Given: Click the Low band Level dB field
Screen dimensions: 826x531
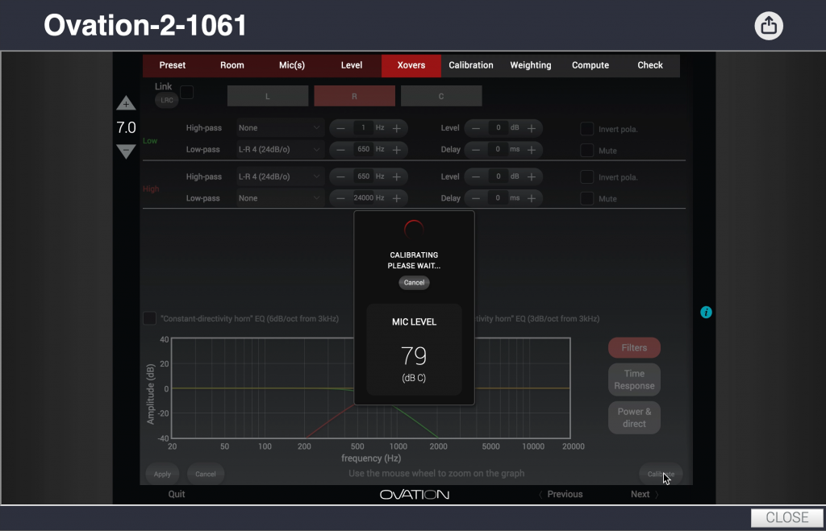Looking at the screenshot, I should (x=498, y=128).
